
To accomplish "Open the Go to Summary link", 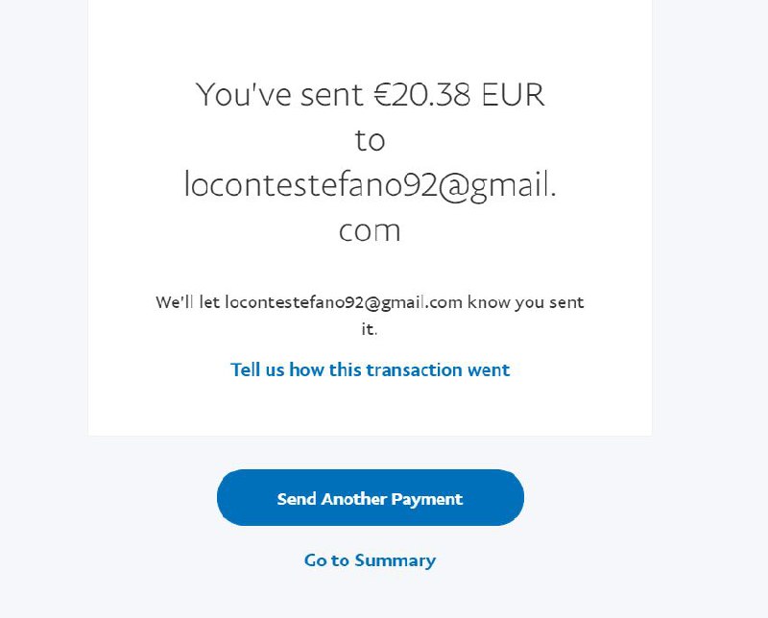I will pos(370,560).
